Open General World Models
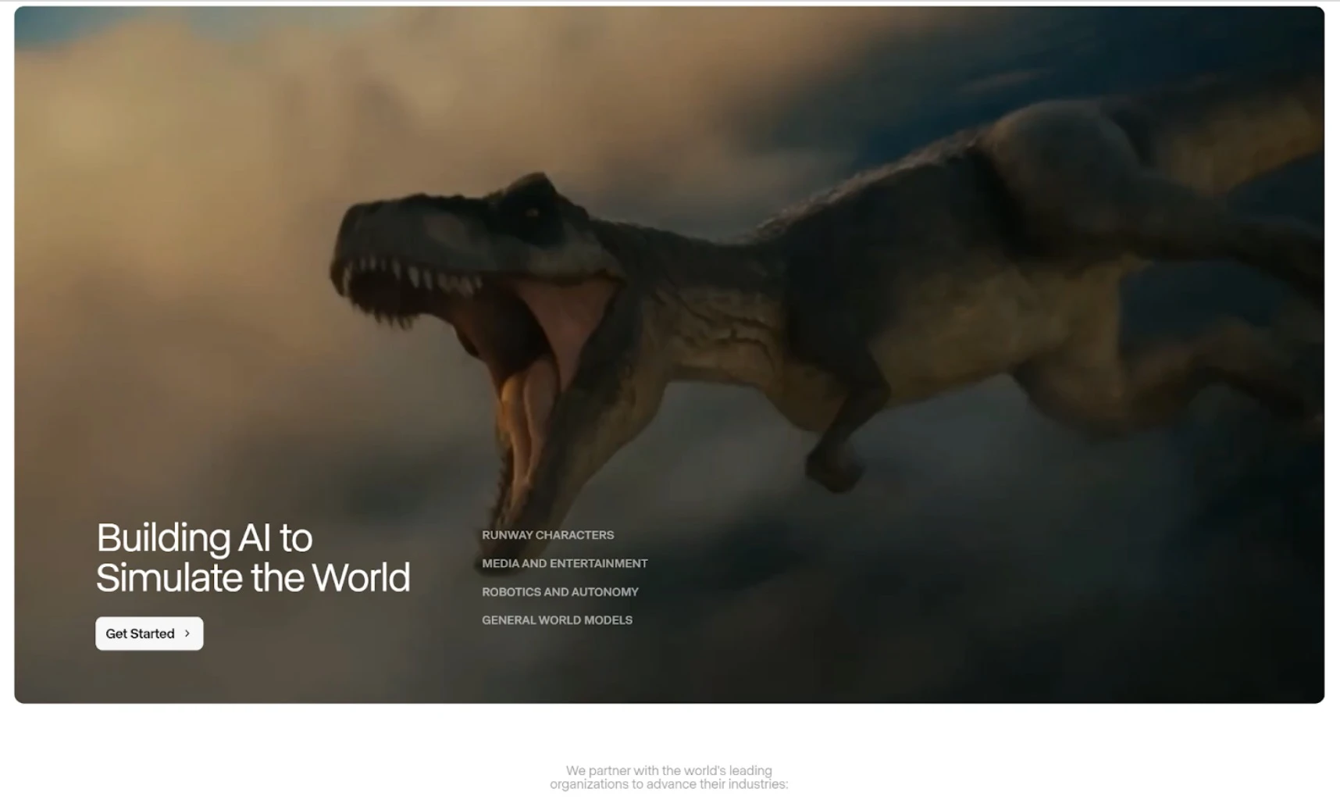The image size is (1340, 803). pos(557,620)
